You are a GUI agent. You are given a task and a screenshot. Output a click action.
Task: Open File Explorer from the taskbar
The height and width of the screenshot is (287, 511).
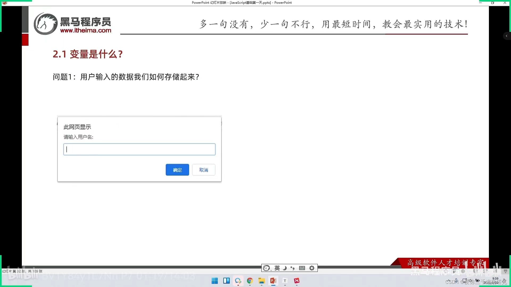coord(261,281)
